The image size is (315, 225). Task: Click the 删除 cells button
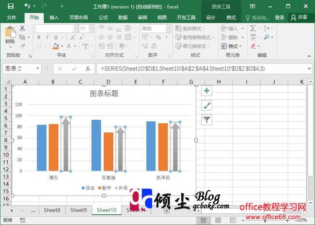pos(232,37)
